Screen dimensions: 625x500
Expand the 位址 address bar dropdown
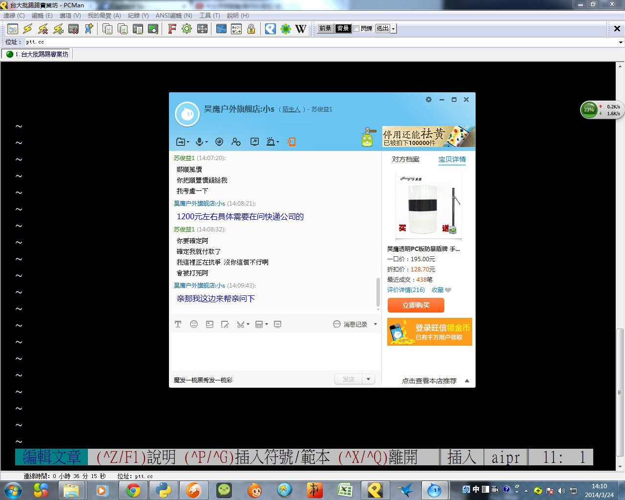[x=621, y=42]
